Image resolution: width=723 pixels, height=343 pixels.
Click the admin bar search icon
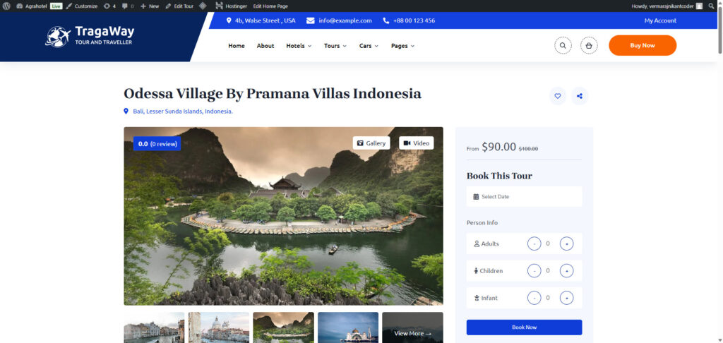click(712, 6)
